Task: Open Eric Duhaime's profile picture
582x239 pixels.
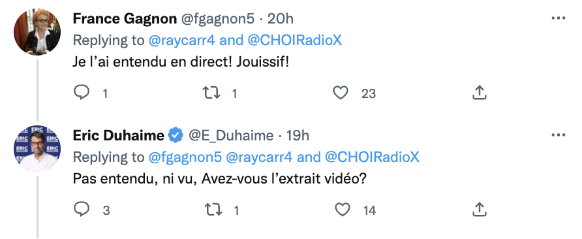Action: tap(37, 149)
